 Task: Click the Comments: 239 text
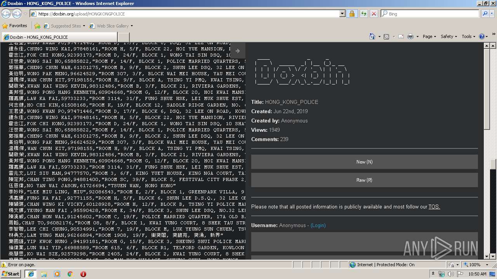coord(270,139)
